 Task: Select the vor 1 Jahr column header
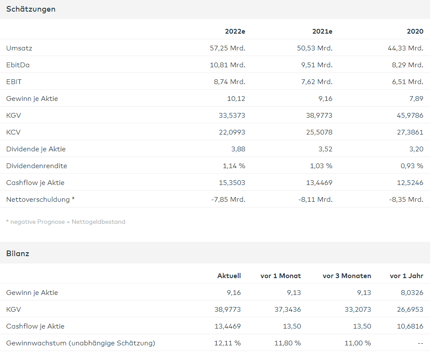(406, 276)
